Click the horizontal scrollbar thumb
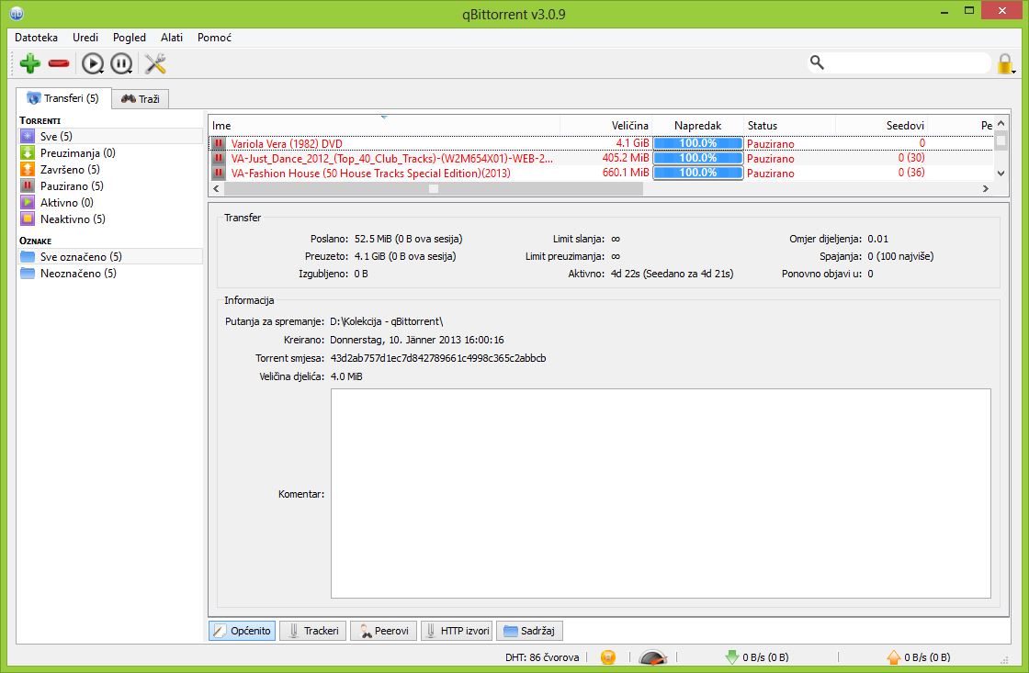 433,189
